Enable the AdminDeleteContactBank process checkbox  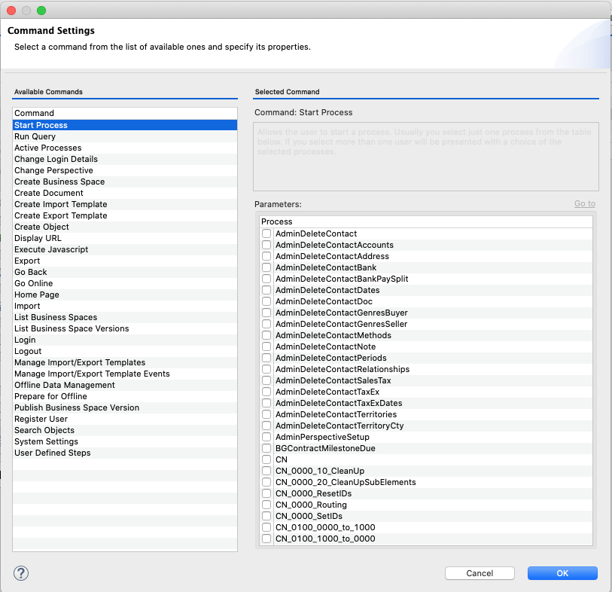(x=266, y=267)
